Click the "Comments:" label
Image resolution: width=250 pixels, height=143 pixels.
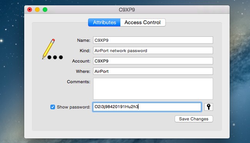[78, 82]
